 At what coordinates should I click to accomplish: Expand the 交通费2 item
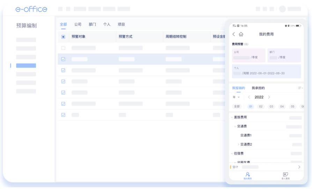click(x=239, y=144)
